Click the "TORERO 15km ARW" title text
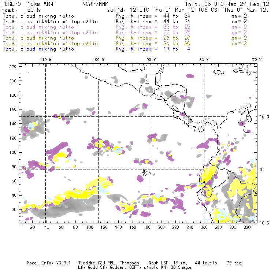 [x=27, y=4]
